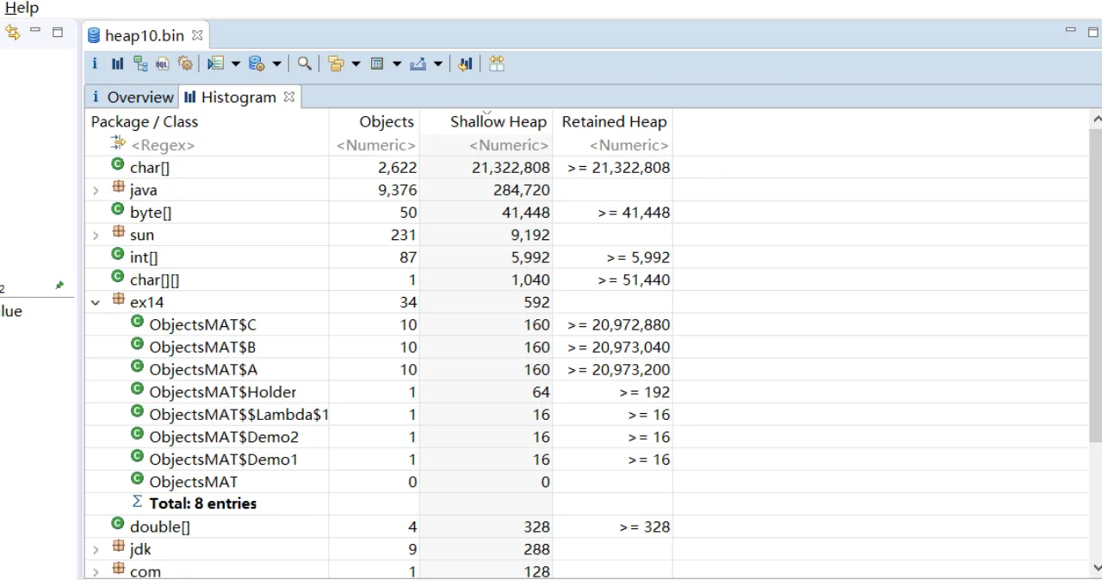Close the heap10.bin editor tab
The height and width of the screenshot is (580, 1102).
(197, 35)
